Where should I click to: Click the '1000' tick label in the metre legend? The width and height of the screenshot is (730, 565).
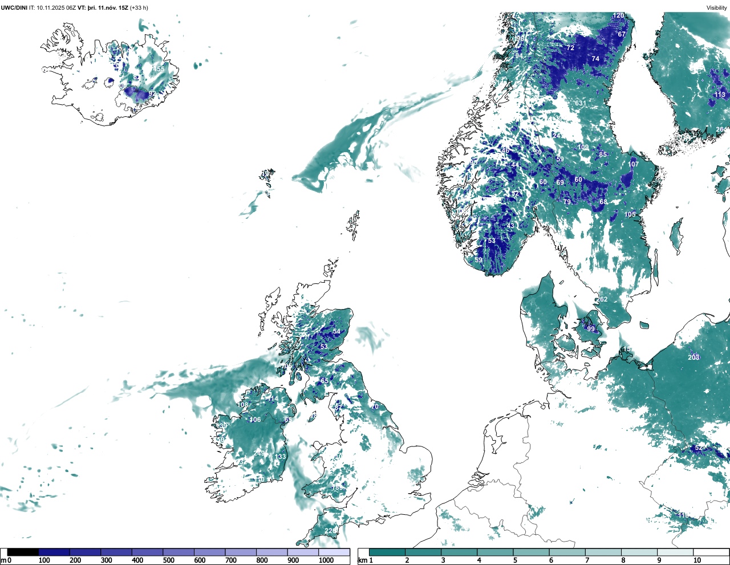pyautogui.click(x=326, y=560)
